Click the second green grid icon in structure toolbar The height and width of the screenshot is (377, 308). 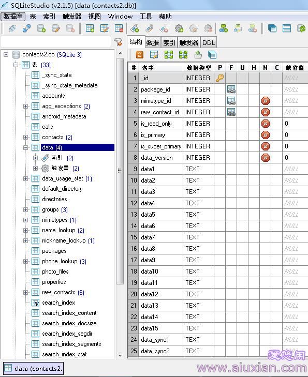pyautogui.click(x=183, y=55)
